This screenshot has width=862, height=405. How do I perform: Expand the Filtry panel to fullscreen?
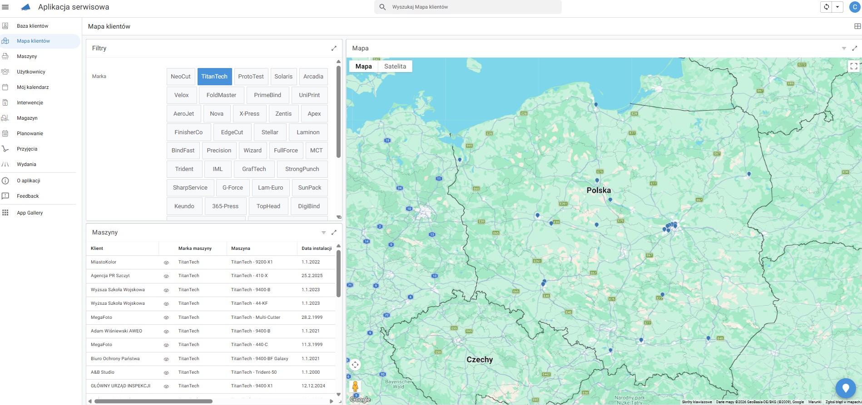334,48
